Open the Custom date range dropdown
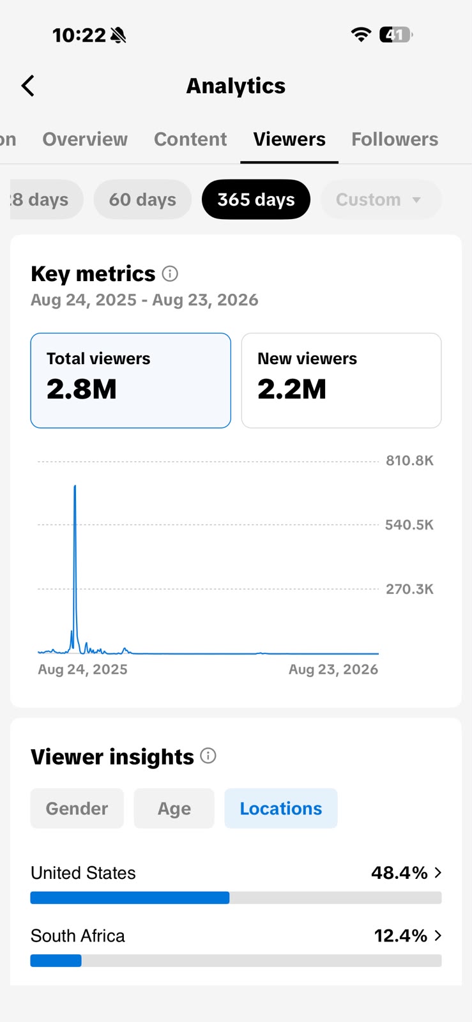Viewport: 472px width, 1022px height. point(381,199)
